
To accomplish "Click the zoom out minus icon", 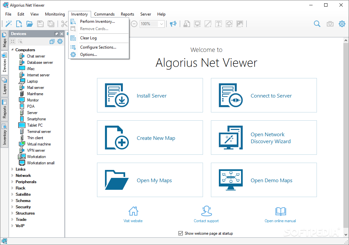I will coord(134,24).
